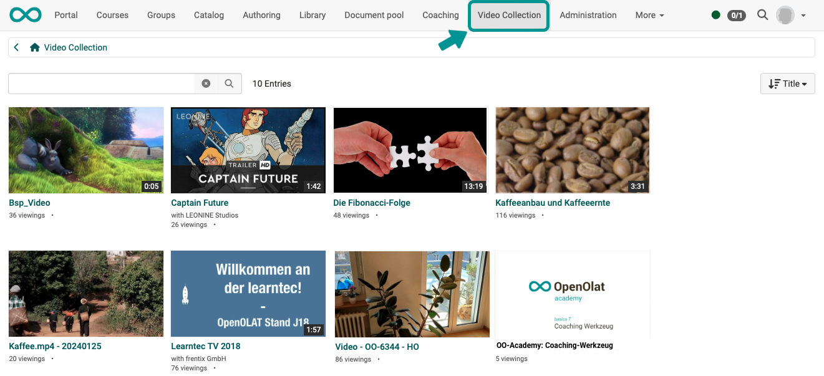Open the 0/1 notification badge
Image resolution: width=824 pixels, height=376 pixels.
(x=737, y=15)
